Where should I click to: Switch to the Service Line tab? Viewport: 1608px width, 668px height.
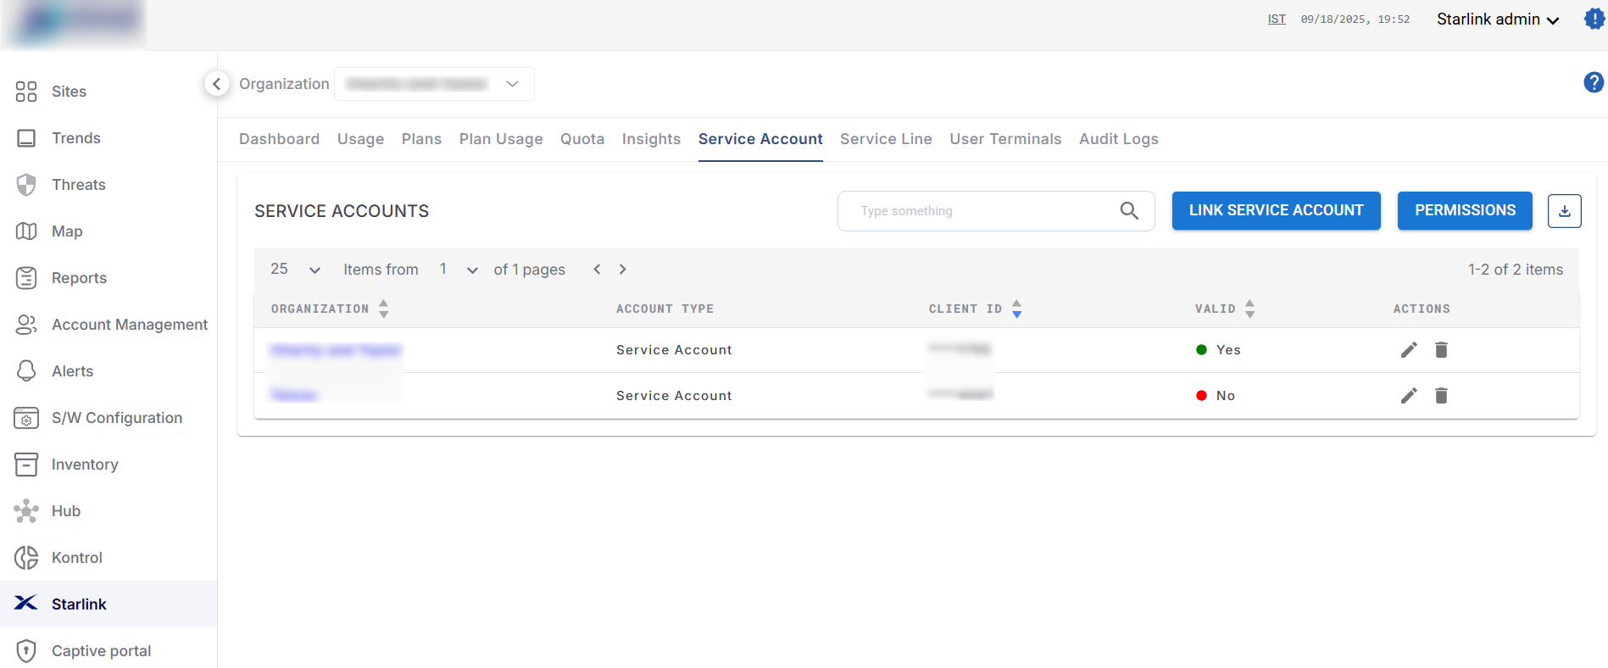[886, 139]
